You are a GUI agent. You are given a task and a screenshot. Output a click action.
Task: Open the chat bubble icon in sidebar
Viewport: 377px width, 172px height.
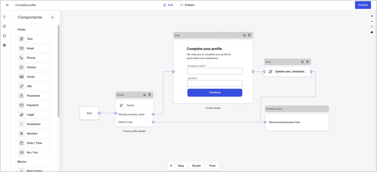click(x=4, y=36)
